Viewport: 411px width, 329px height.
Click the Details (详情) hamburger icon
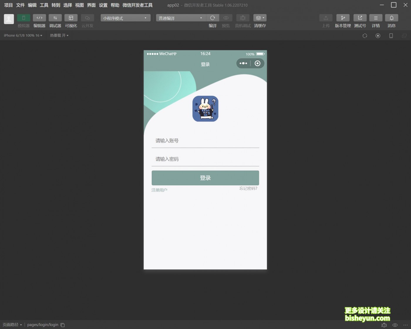coord(375,18)
